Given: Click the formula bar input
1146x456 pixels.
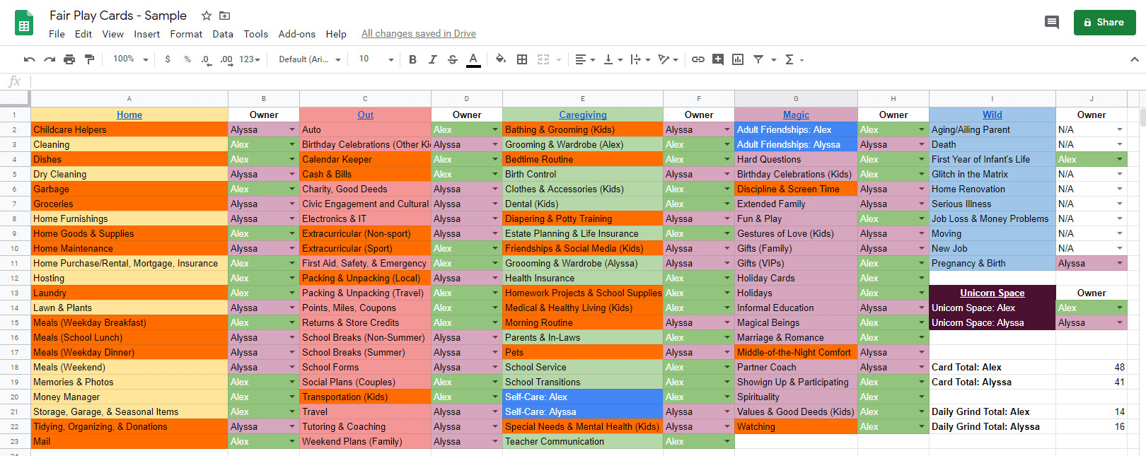Looking at the screenshot, I should 587,81.
